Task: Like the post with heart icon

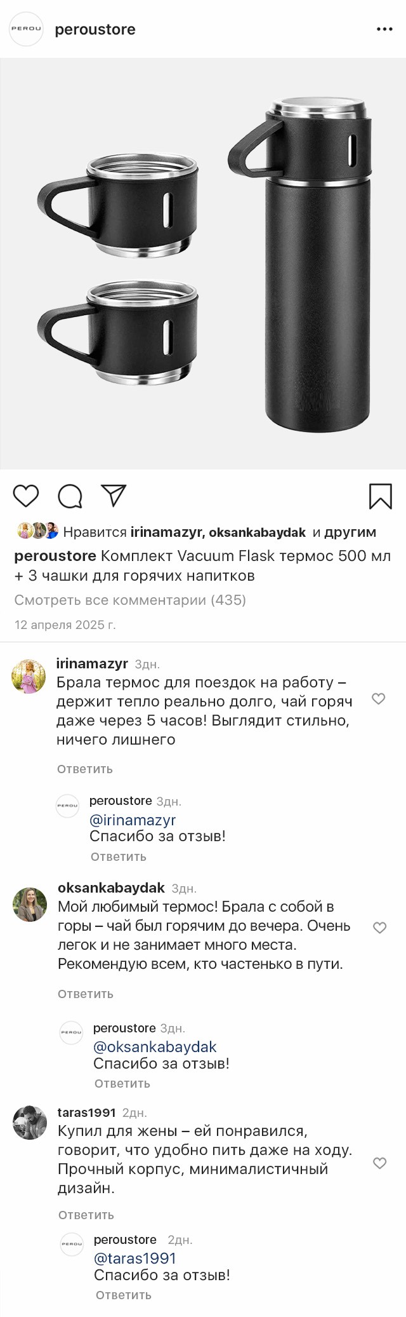Action: [x=26, y=496]
